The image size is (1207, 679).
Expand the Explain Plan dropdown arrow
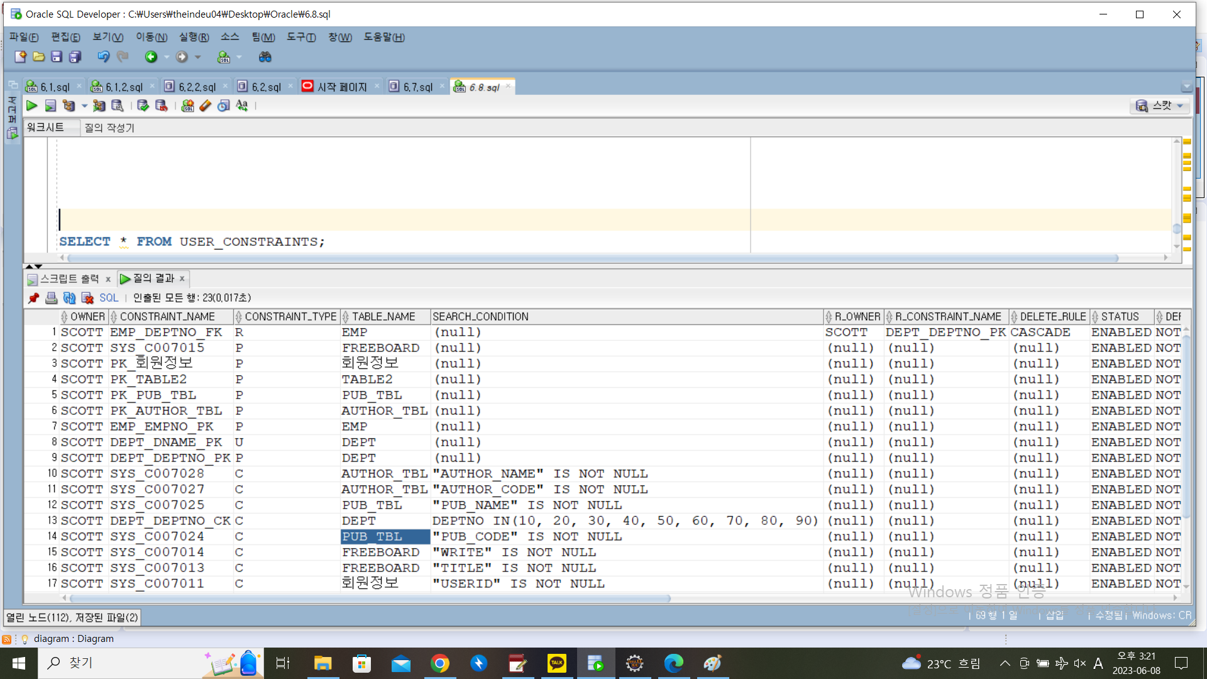point(84,106)
